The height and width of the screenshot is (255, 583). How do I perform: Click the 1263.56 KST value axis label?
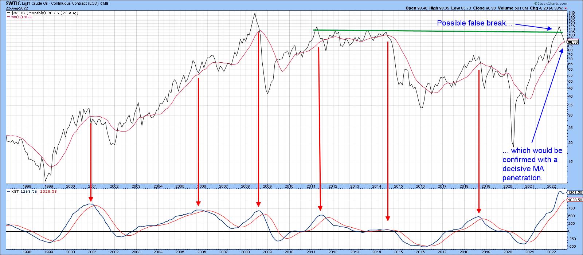575,193
